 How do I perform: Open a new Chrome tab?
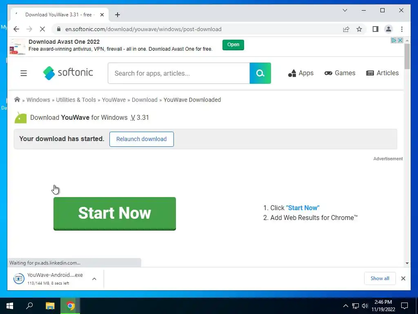pos(117,15)
